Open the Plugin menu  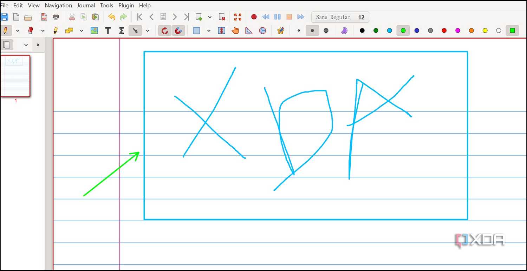[x=126, y=5]
